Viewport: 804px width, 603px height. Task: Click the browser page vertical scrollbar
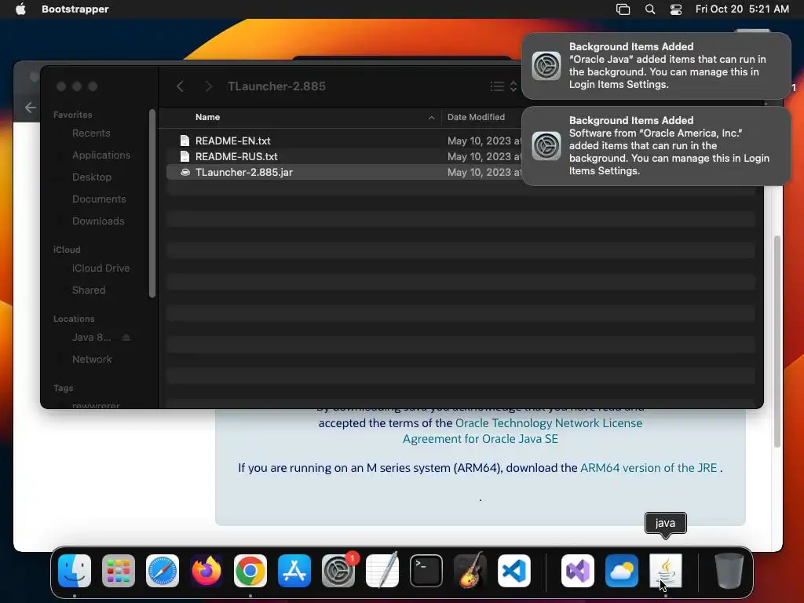pyautogui.click(x=777, y=342)
